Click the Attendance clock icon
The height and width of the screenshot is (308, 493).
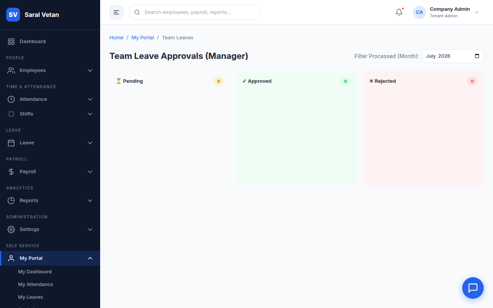tap(11, 99)
